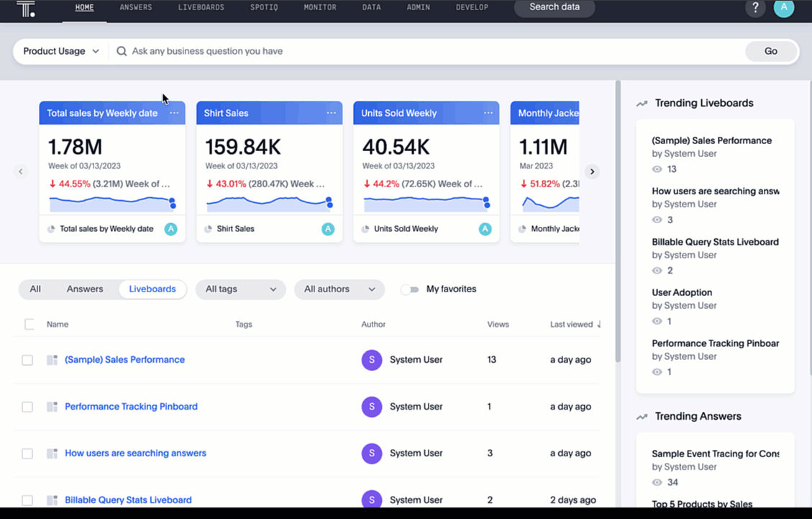
Task: Expand the Product Usage data source dropdown
Action: (61, 51)
